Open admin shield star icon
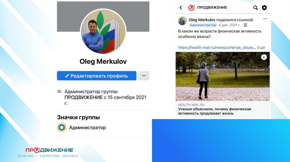This screenshot has width=290, height=162. [264, 8]
